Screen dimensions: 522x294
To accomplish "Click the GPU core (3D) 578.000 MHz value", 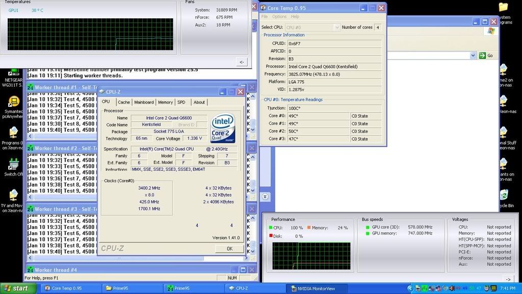I will (x=420, y=227).
